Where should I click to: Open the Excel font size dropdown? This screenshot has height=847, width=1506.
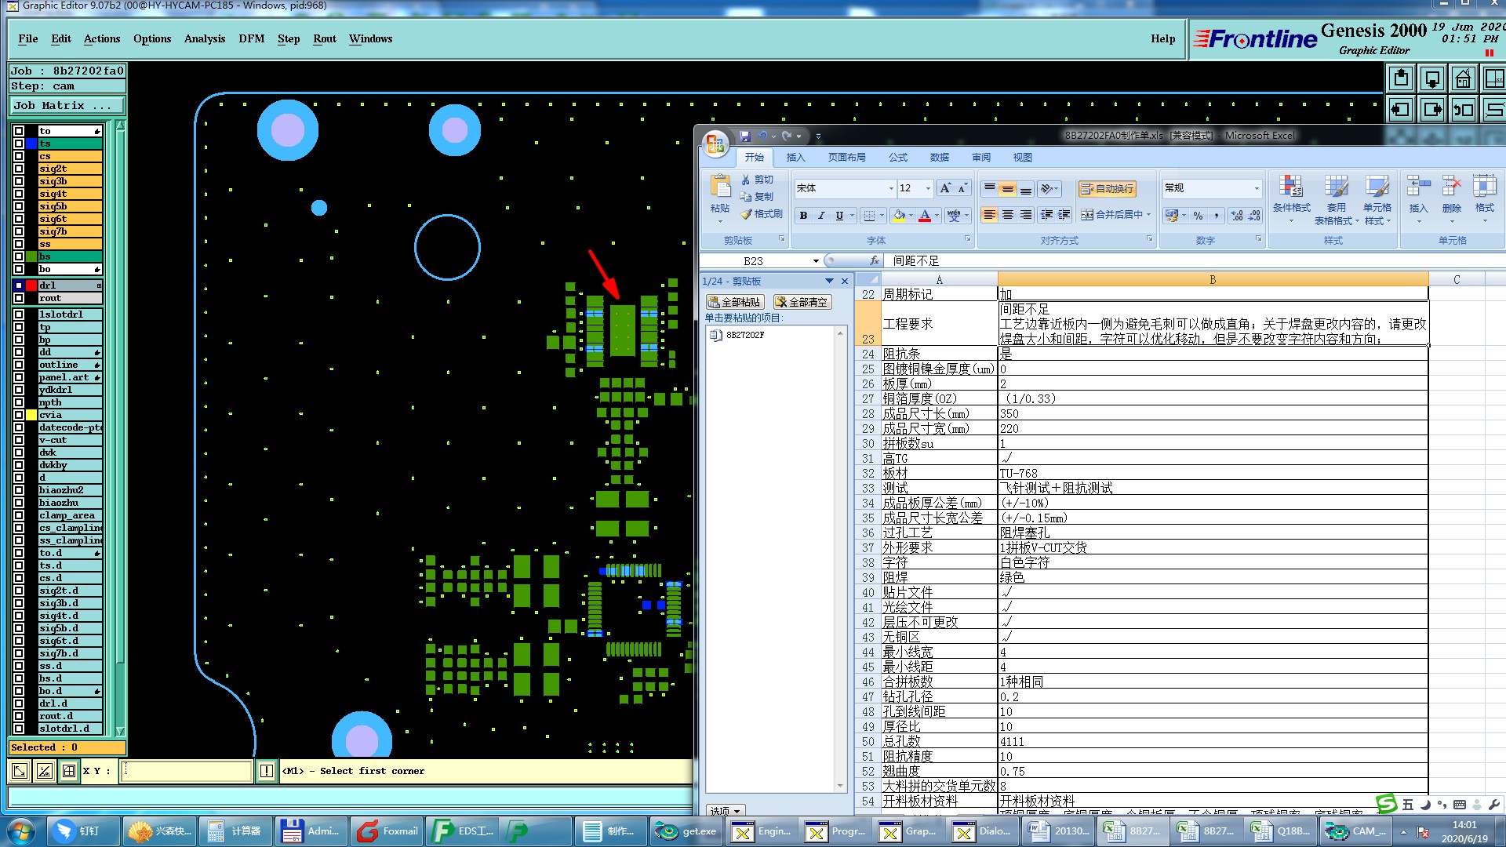(x=929, y=188)
